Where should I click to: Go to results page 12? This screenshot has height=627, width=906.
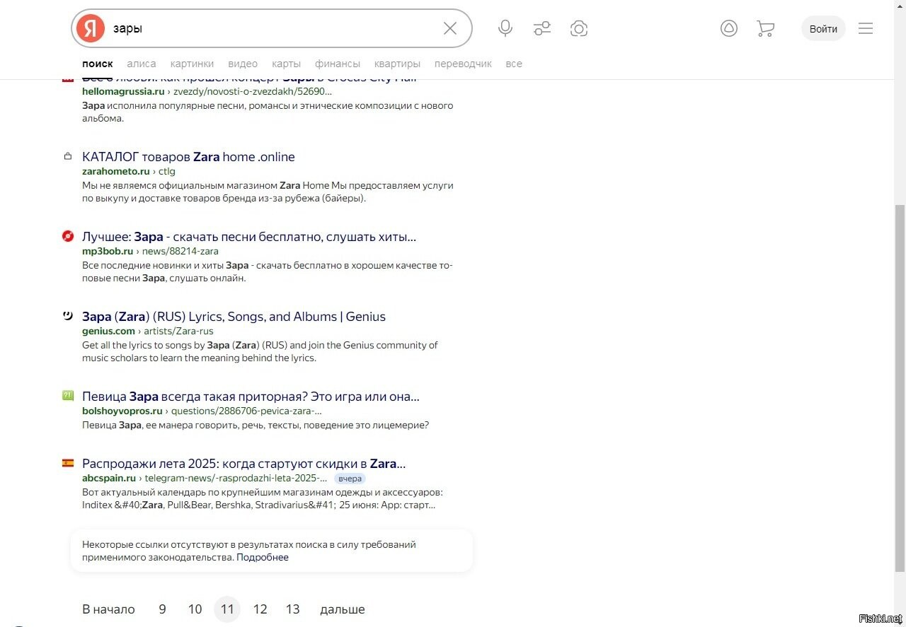pyautogui.click(x=260, y=609)
